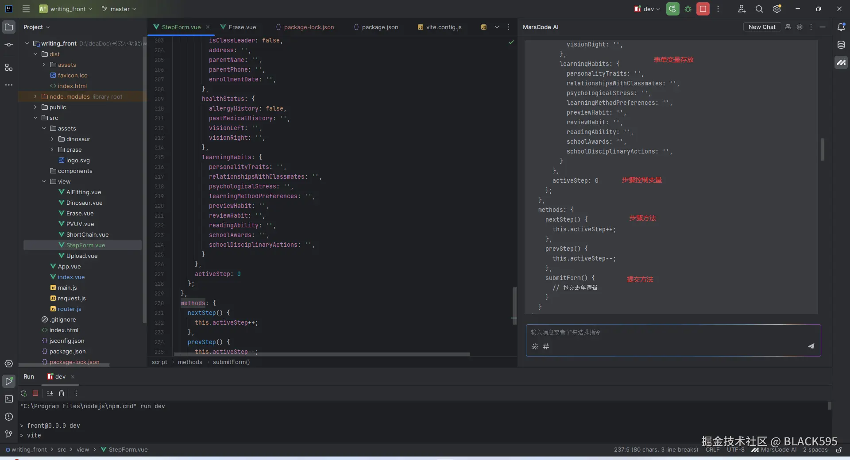The image size is (850, 460).
Task: Expand the node_modules folder
Action: point(35,96)
